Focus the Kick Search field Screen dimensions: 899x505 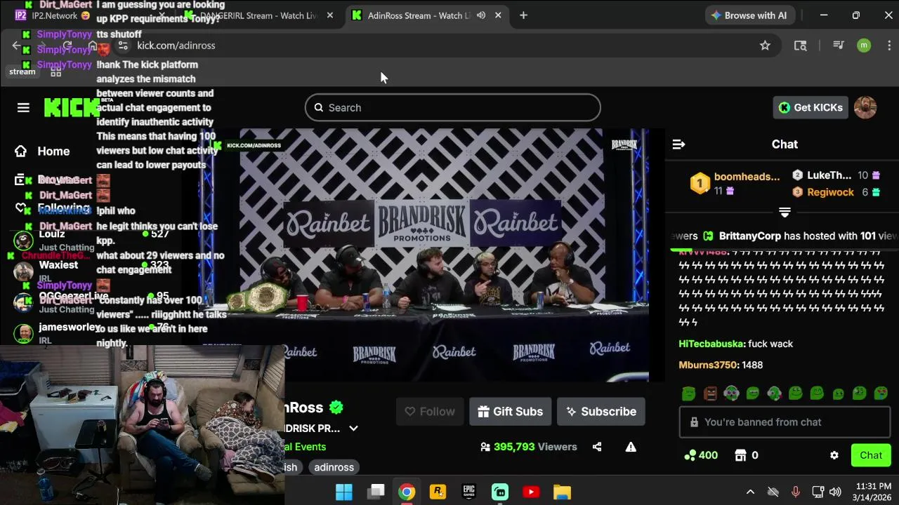click(x=453, y=107)
